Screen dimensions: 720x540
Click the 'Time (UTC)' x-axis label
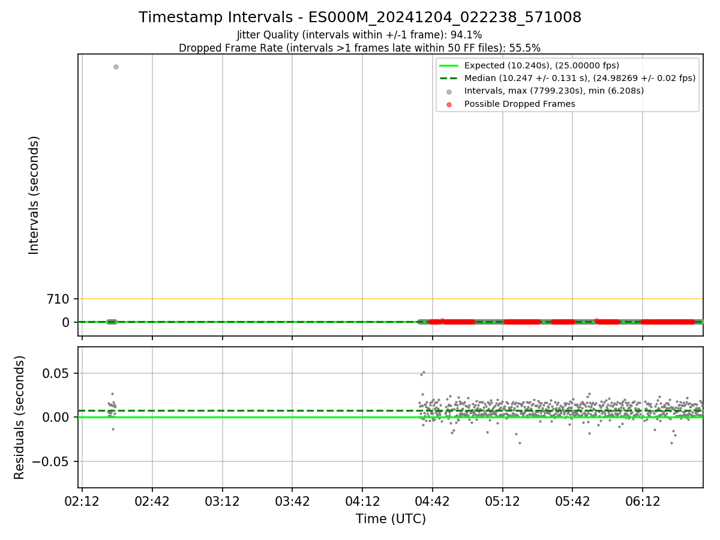pos(391,518)
